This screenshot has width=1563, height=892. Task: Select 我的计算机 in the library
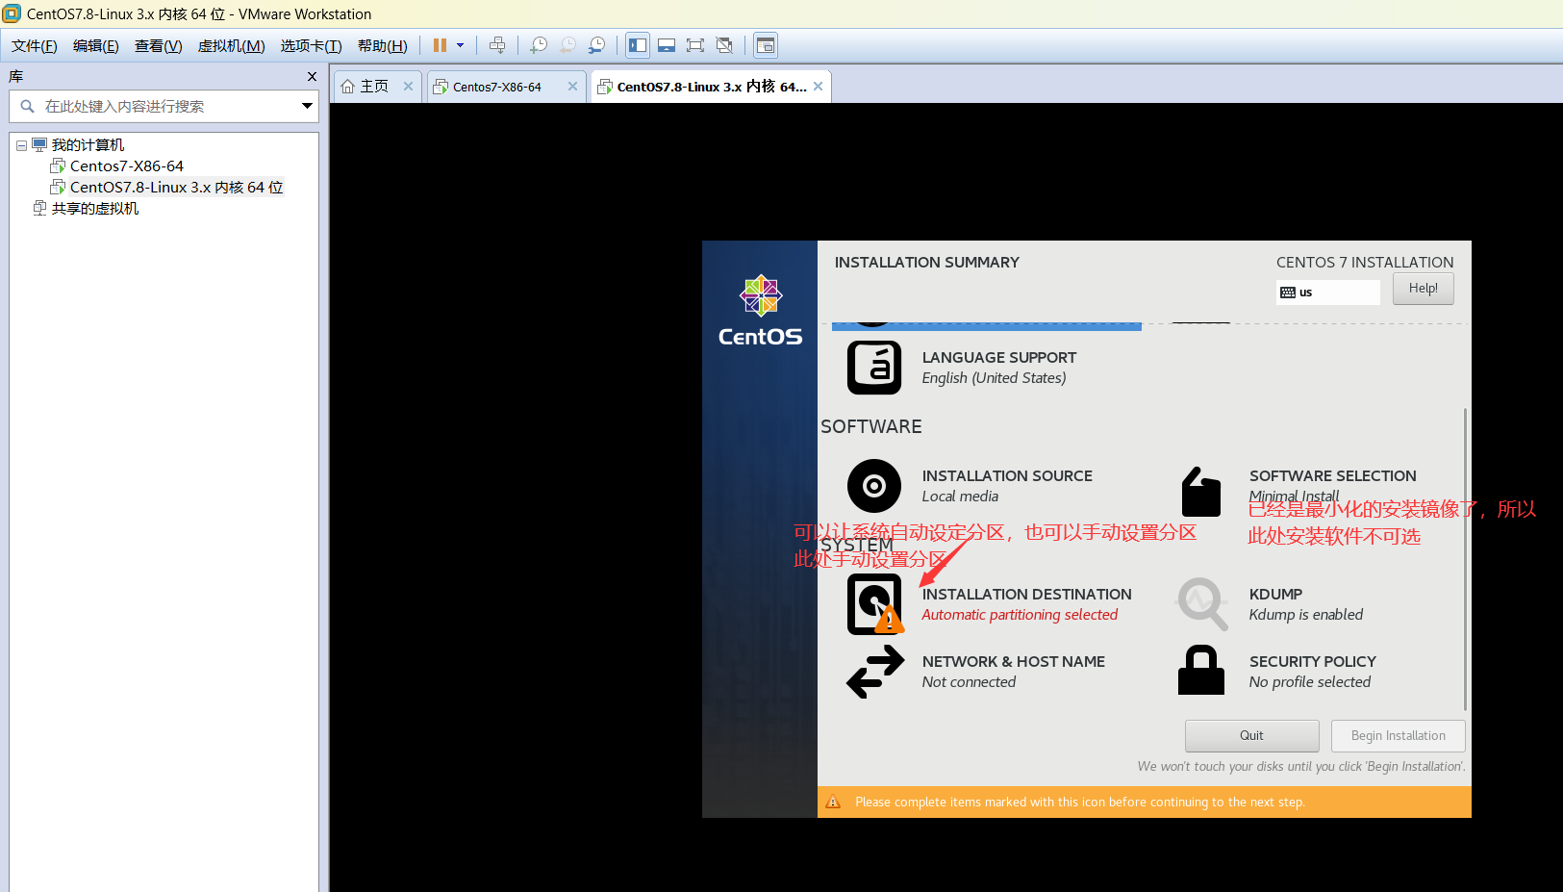point(88,145)
